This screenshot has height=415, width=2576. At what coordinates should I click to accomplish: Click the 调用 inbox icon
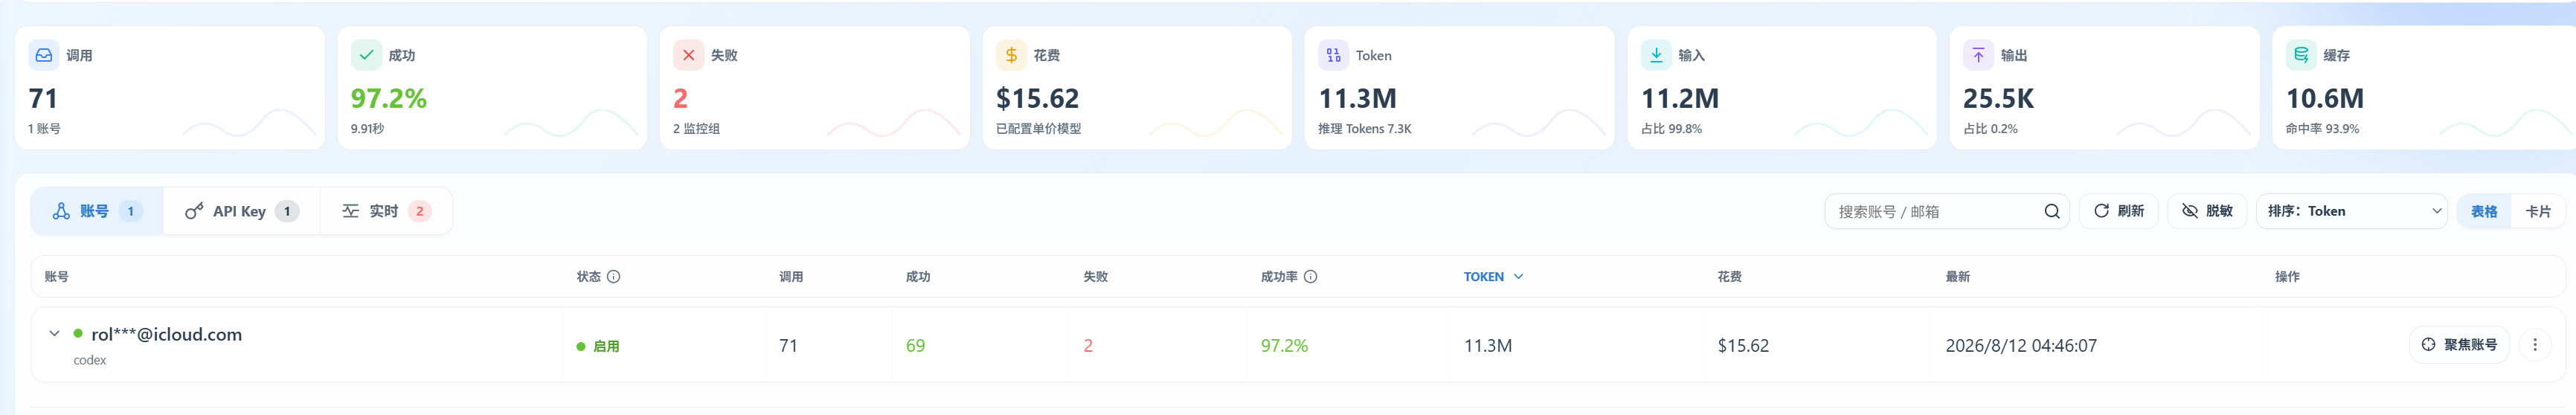[44, 55]
